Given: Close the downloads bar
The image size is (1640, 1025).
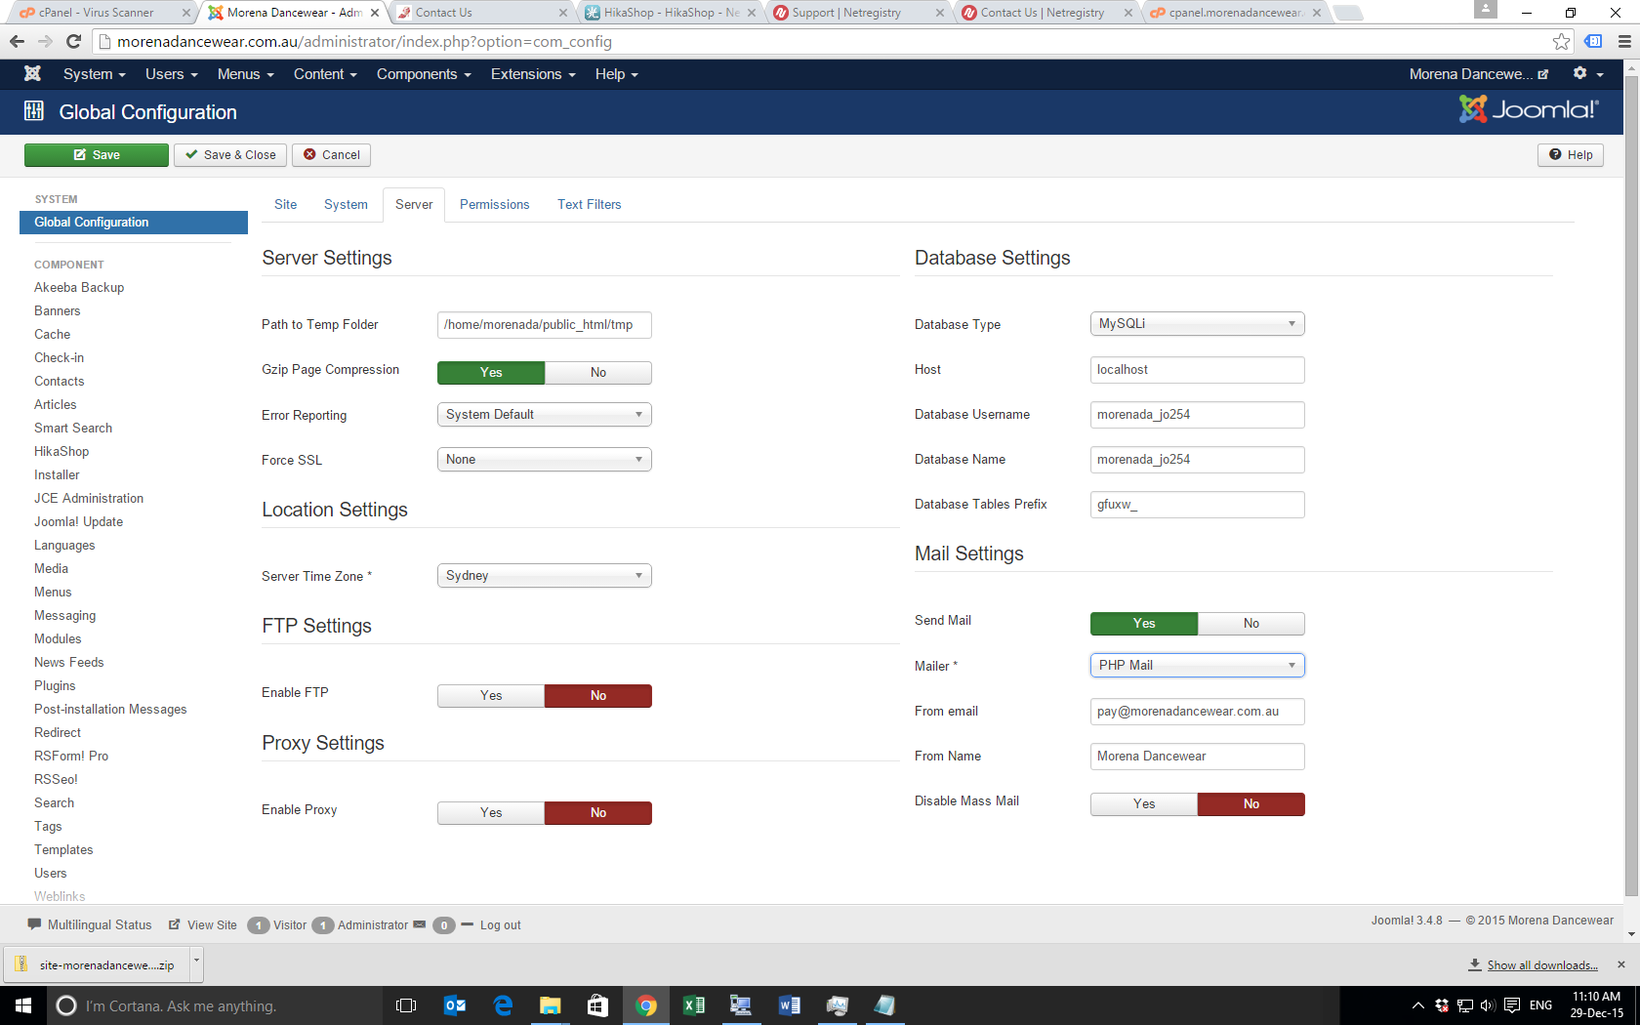Looking at the screenshot, I should point(1621,964).
